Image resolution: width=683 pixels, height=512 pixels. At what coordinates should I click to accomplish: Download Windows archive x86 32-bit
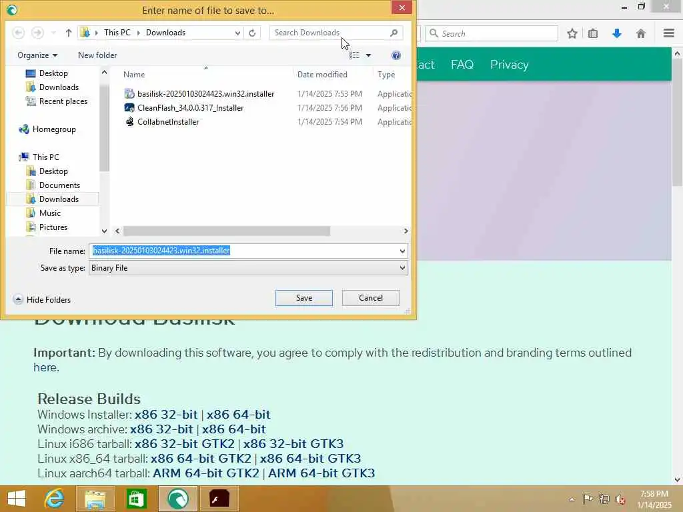(x=161, y=429)
